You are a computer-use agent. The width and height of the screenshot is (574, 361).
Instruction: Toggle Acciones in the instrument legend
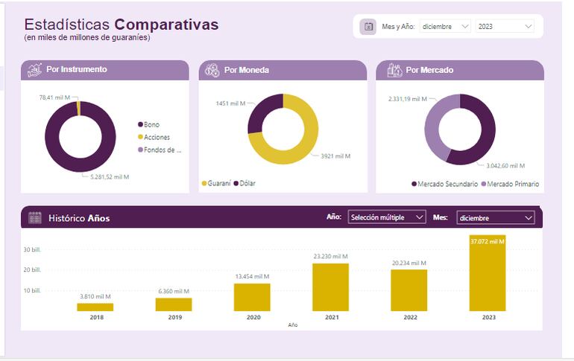click(157, 138)
